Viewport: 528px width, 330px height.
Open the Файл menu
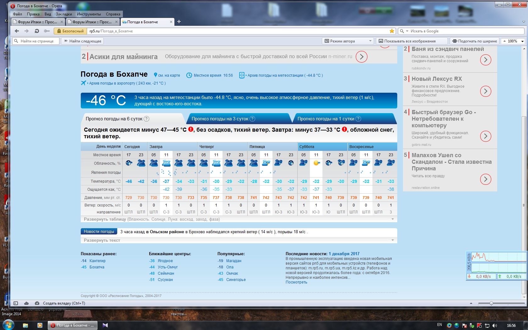point(17,14)
